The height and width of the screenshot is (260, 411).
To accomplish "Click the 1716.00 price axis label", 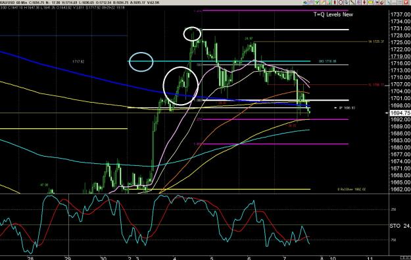I will click(x=400, y=63).
